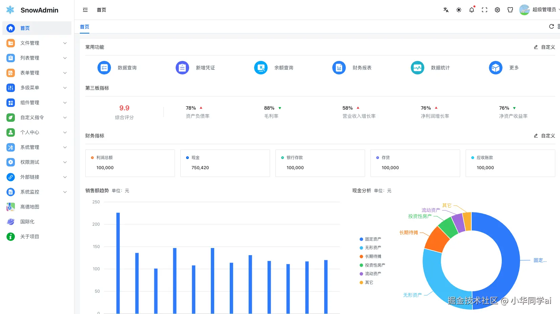Screen dimensions: 560x314
Task: Expand the 个人中心 chevron
Action: click(x=65, y=132)
